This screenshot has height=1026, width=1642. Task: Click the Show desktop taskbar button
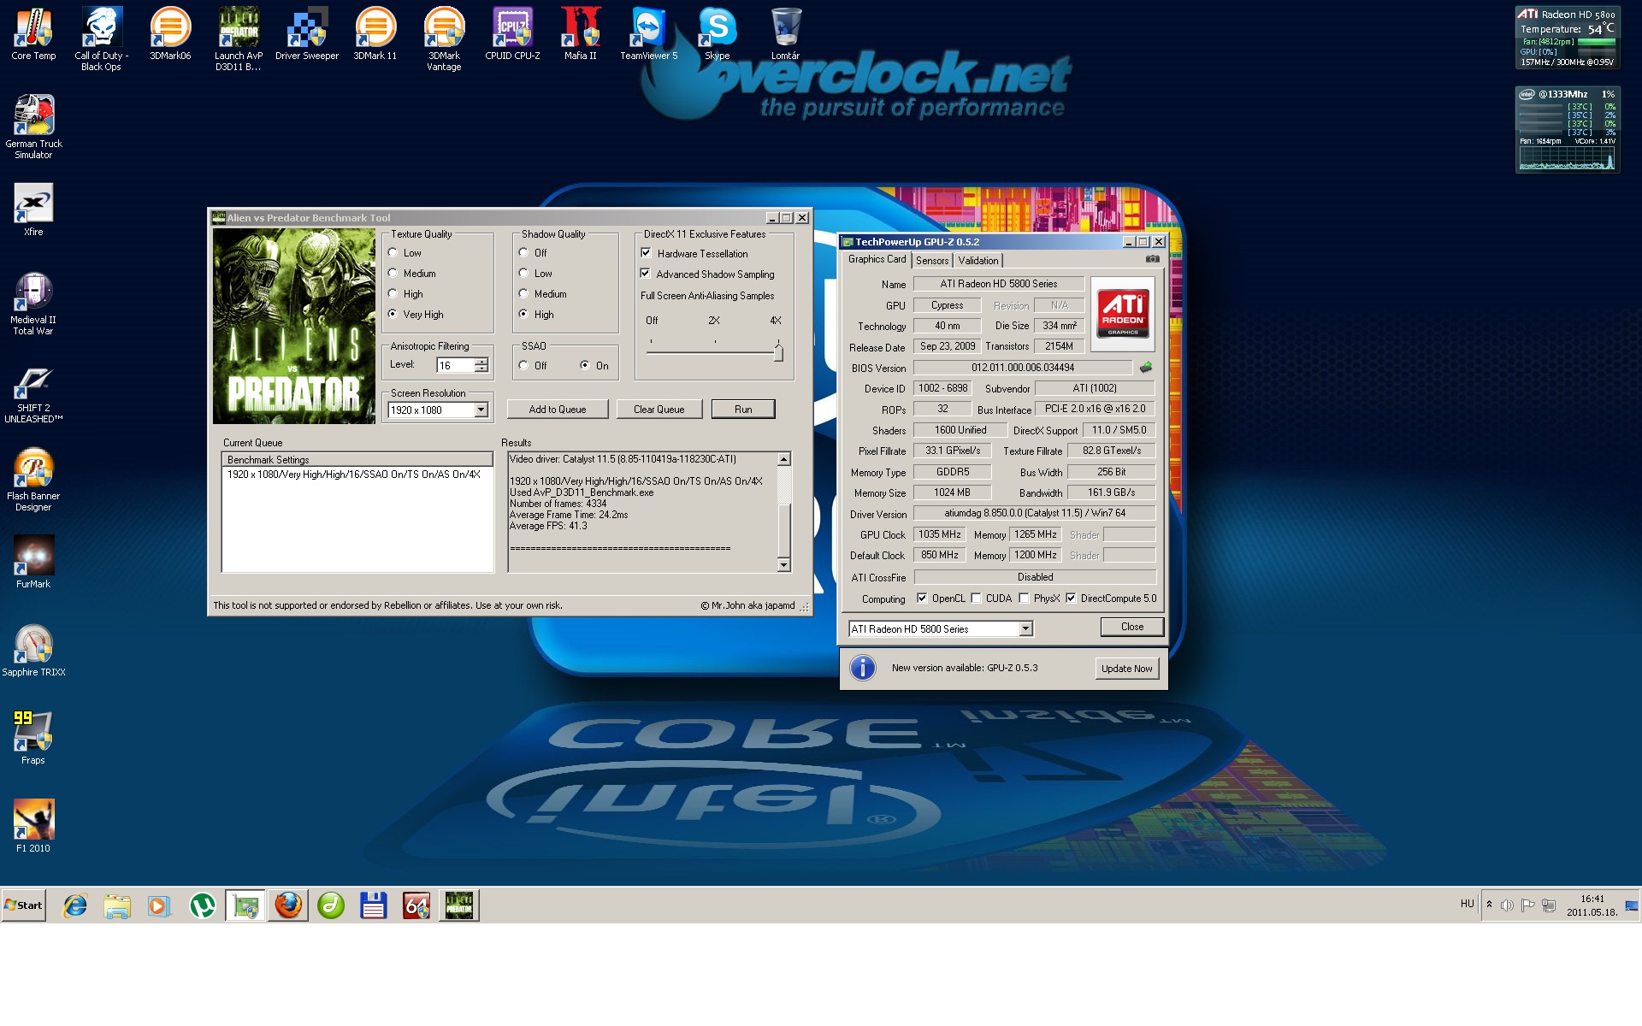pos(1632,905)
